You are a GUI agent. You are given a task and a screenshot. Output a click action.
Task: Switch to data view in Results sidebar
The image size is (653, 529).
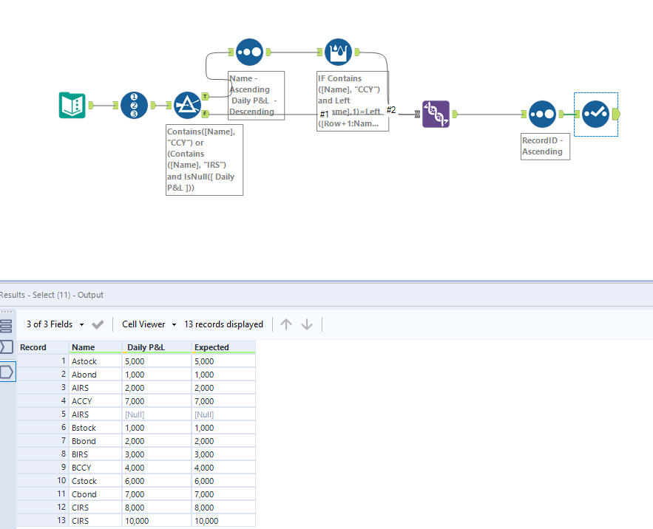(8, 326)
